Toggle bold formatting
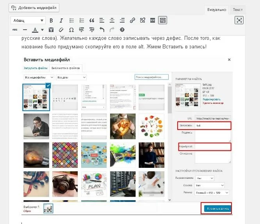 51,20
